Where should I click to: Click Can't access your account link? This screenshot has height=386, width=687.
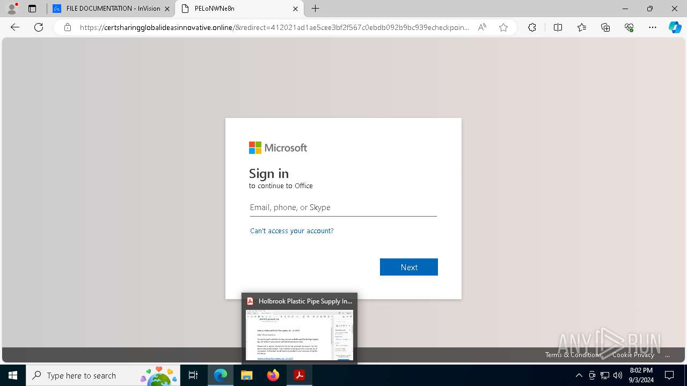pyautogui.click(x=292, y=231)
